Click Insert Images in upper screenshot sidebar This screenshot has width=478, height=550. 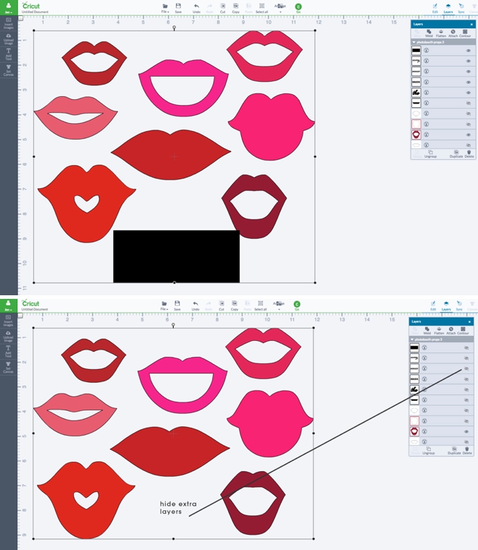click(x=9, y=23)
